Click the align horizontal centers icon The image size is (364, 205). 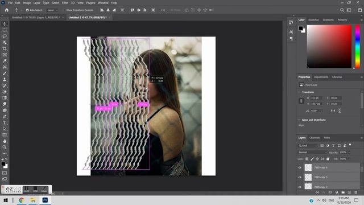[x=108, y=10]
